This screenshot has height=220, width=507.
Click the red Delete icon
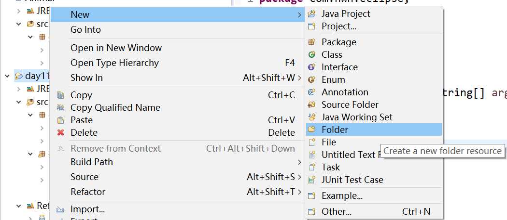point(61,133)
